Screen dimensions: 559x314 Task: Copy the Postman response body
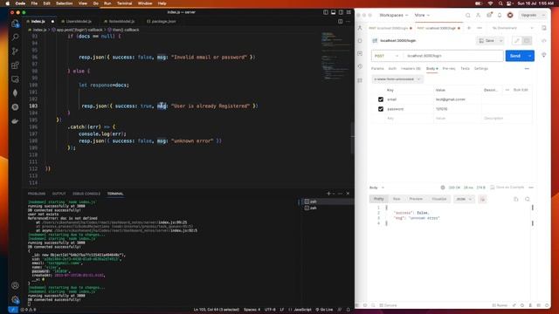pyautogui.click(x=516, y=200)
